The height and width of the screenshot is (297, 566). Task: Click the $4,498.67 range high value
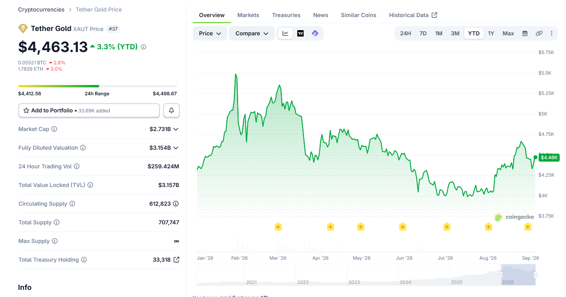click(x=165, y=94)
